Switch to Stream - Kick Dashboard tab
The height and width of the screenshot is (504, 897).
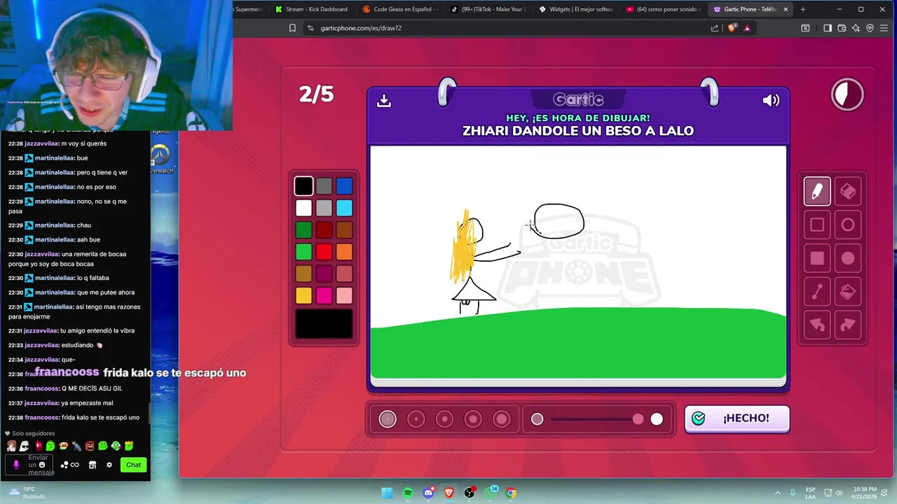pyautogui.click(x=311, y=9)
